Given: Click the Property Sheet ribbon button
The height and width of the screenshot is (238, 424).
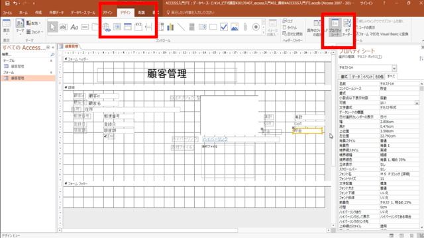Looking at the screenshot, I should click(x=335, y=28).
